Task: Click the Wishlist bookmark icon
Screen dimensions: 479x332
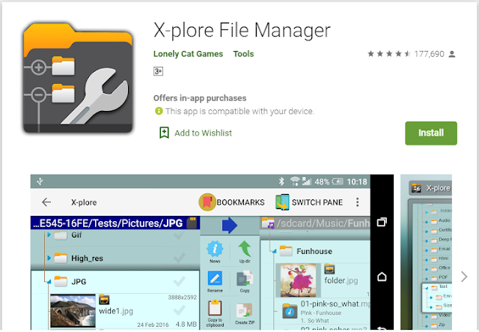Action: click(164, 133)
